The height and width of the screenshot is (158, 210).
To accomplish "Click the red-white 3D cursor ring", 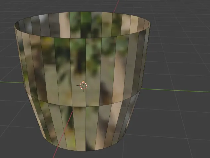I will coord(83,86).
